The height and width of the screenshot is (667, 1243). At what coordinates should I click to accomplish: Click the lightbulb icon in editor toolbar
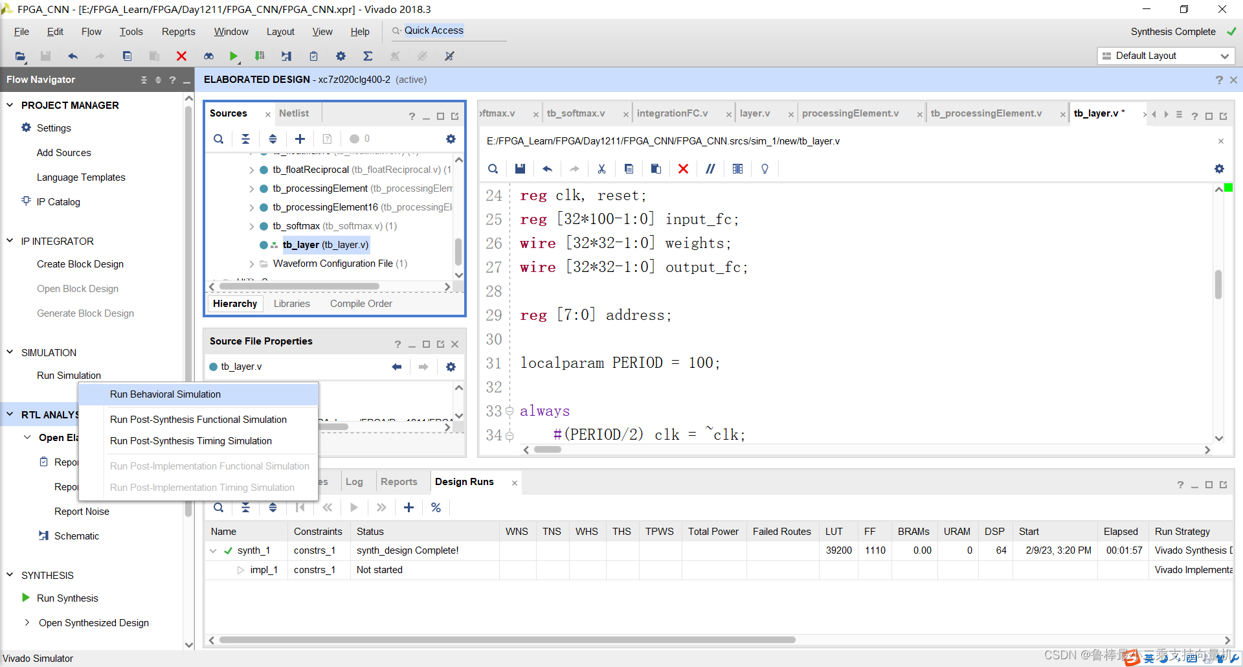pyautogui.click(x=765, y=168)
